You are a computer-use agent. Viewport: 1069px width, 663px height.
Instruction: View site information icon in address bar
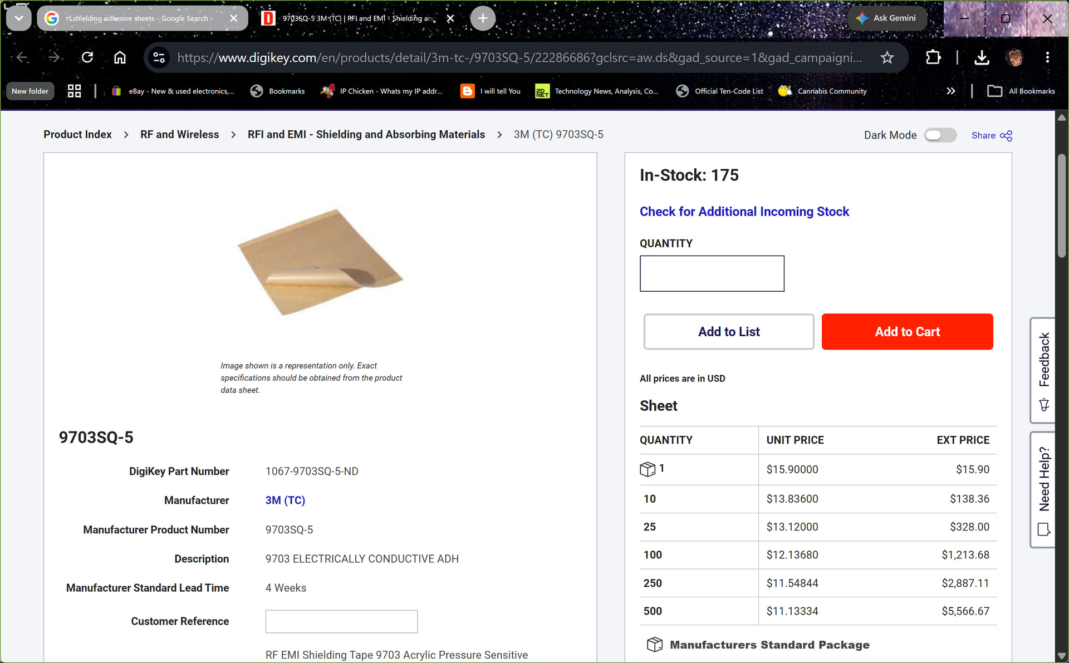[x=159, y=57]
